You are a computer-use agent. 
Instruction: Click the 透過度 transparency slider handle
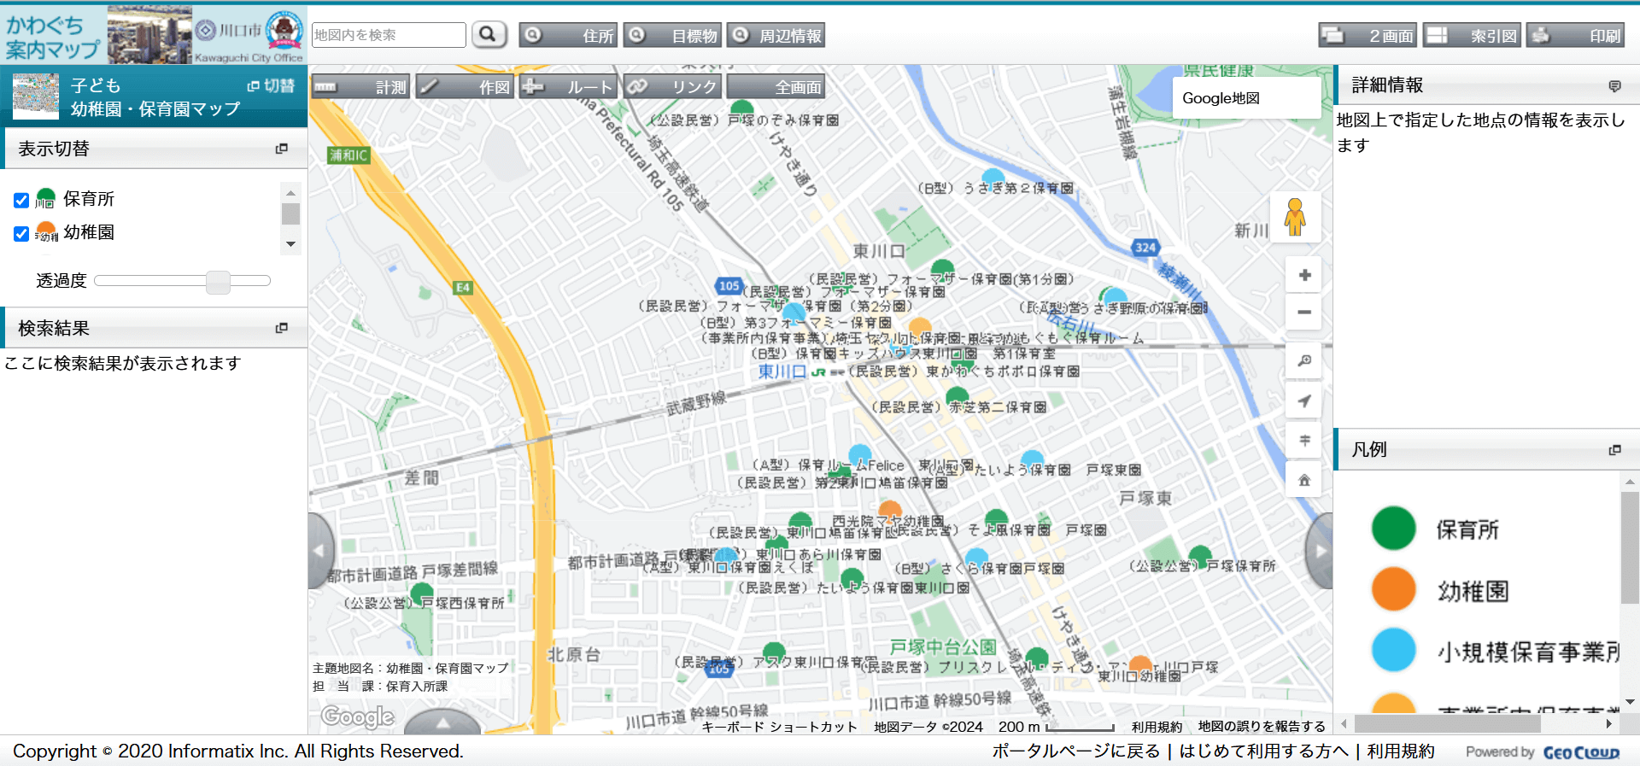point(218,281)
